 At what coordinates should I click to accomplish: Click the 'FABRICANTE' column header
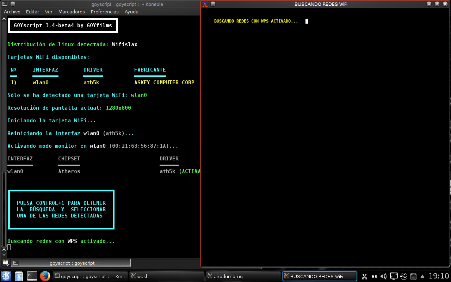(150, 70)
